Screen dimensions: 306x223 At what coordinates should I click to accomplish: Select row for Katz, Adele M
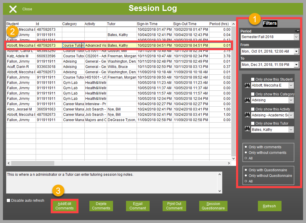coord(119,56)
